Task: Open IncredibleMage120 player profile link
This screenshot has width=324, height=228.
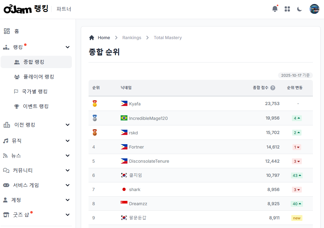Action: coord(148,118)
